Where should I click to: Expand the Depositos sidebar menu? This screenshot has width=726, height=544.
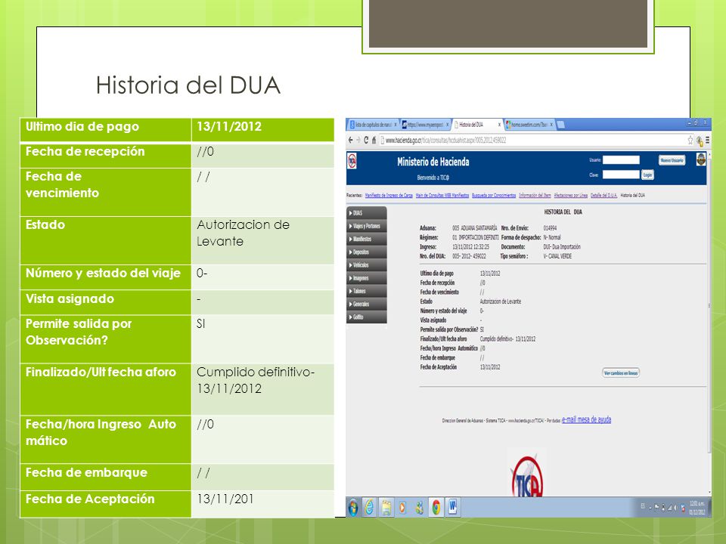[x=367, y=252]
